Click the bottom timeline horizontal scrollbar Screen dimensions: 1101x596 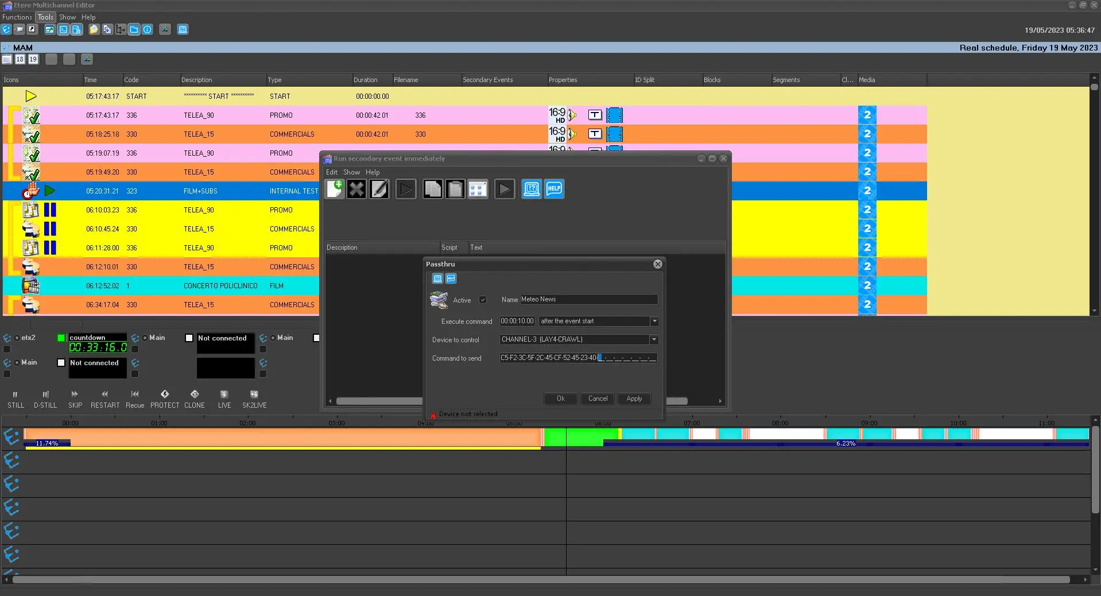[x=540, y=580]
